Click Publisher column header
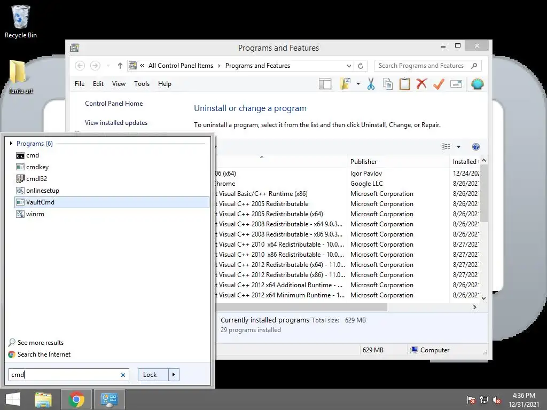The width and height of the screenshot is (547, 410). coord(398,161)
